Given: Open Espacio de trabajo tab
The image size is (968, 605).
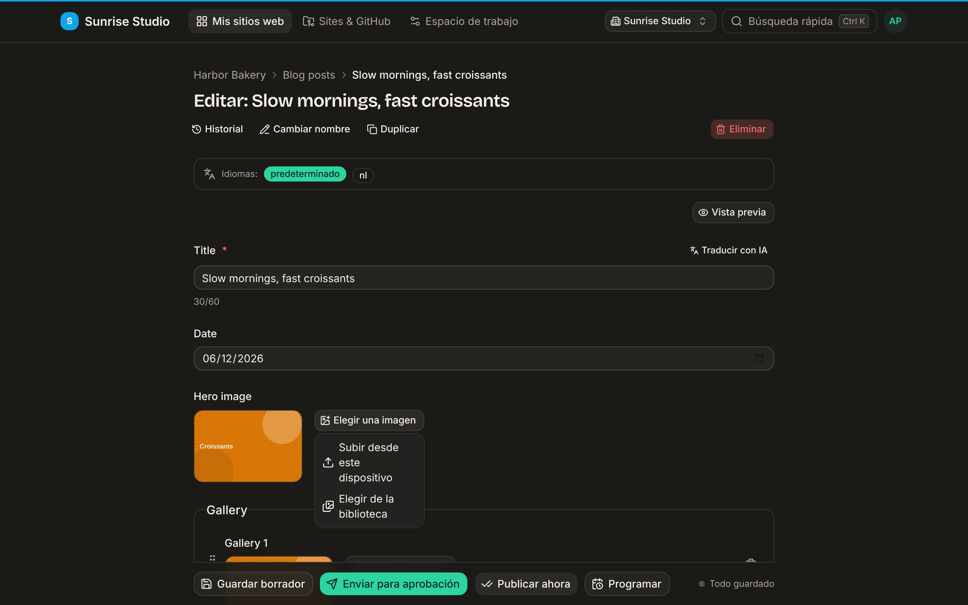Looking at the screenshot, I should (x=464, y=21).
